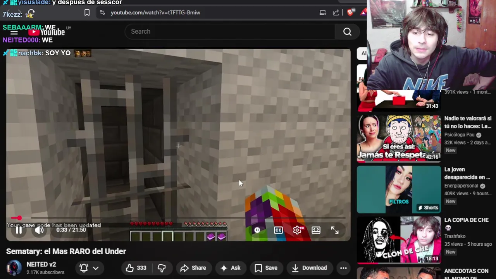Open the player settings gear
Viewport: 496px width, 279px height.
coord(297,230)
